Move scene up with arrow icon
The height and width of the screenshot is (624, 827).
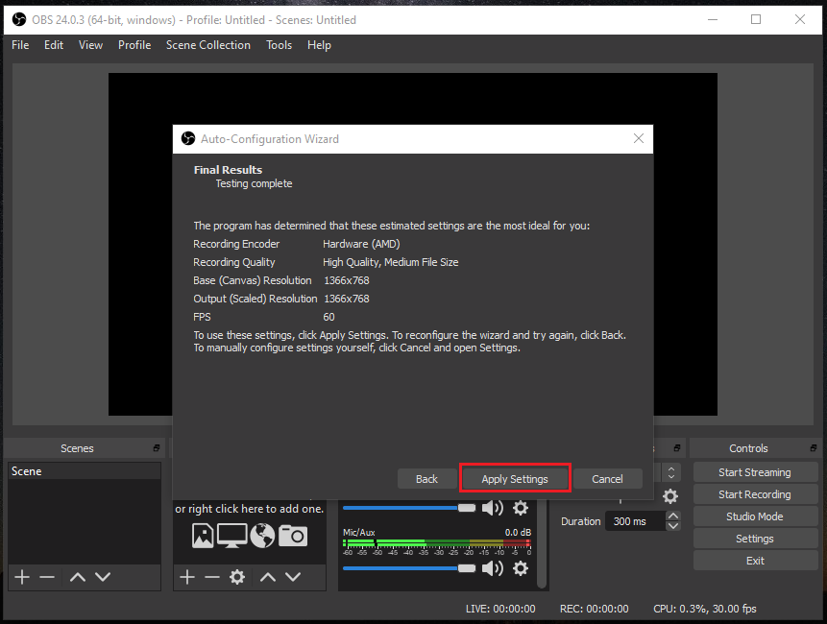click(78, 577)
